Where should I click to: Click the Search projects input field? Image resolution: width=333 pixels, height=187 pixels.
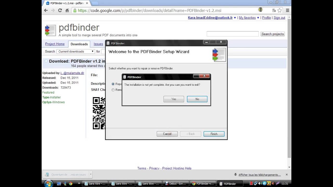click(x=232, y=34)
